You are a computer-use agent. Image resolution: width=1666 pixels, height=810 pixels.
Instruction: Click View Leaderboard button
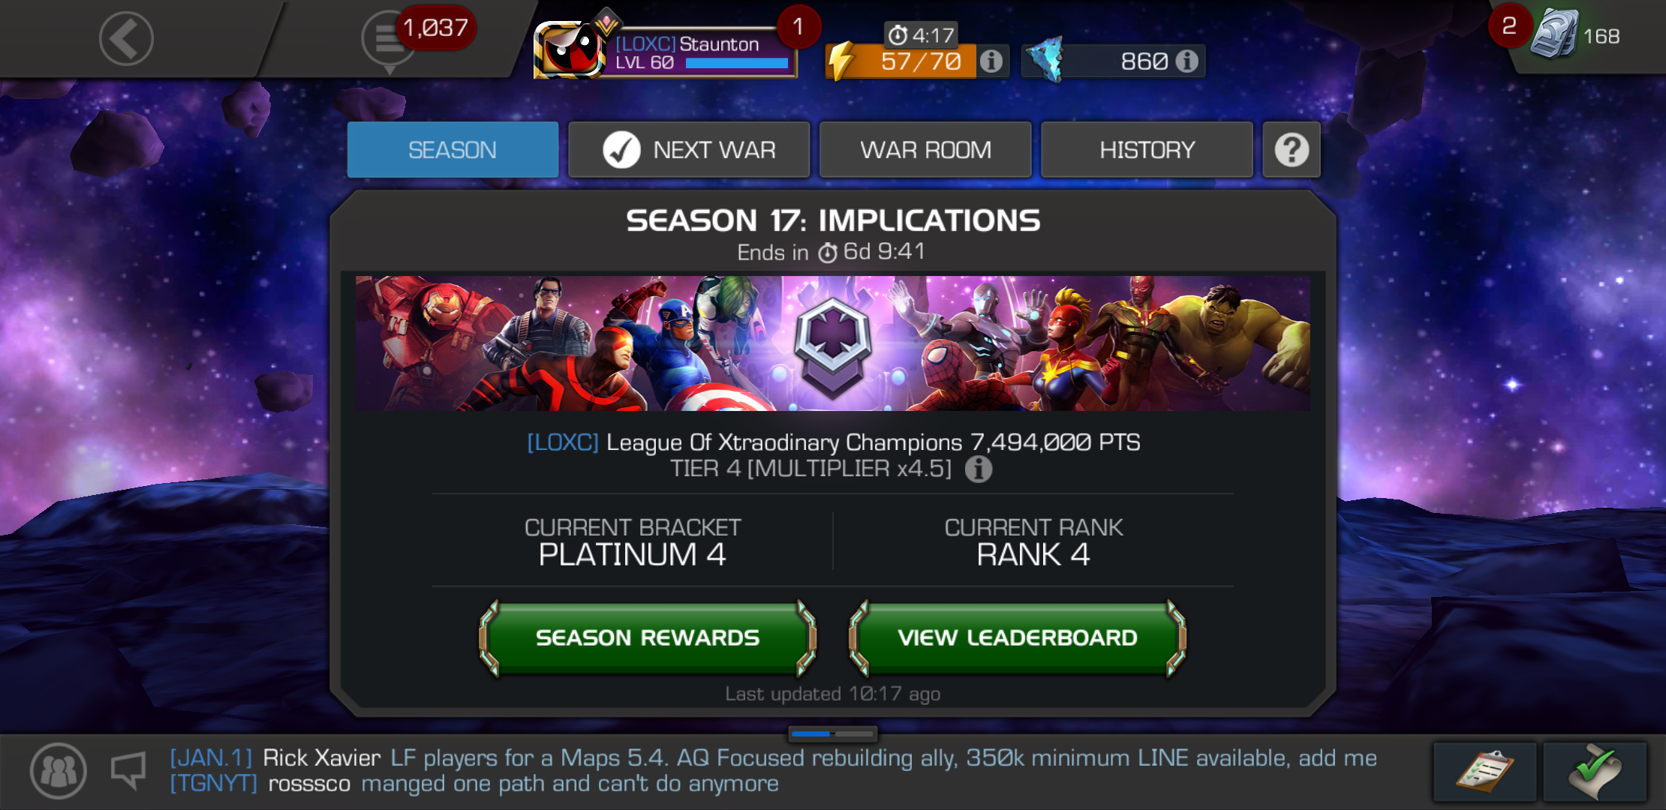click(x=1018, y=638)
